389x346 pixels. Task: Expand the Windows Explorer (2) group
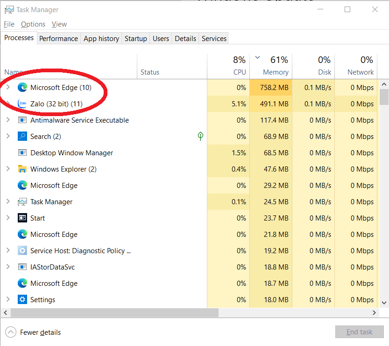(x=8, y=169)
